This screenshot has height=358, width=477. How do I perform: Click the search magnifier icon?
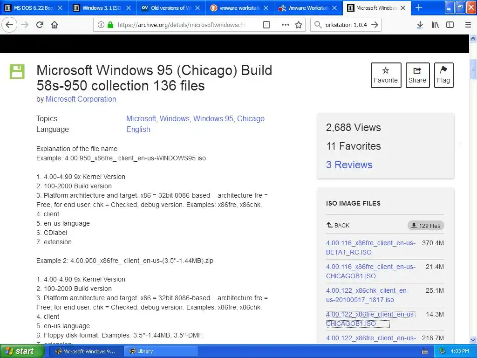[x=318, y=25]
